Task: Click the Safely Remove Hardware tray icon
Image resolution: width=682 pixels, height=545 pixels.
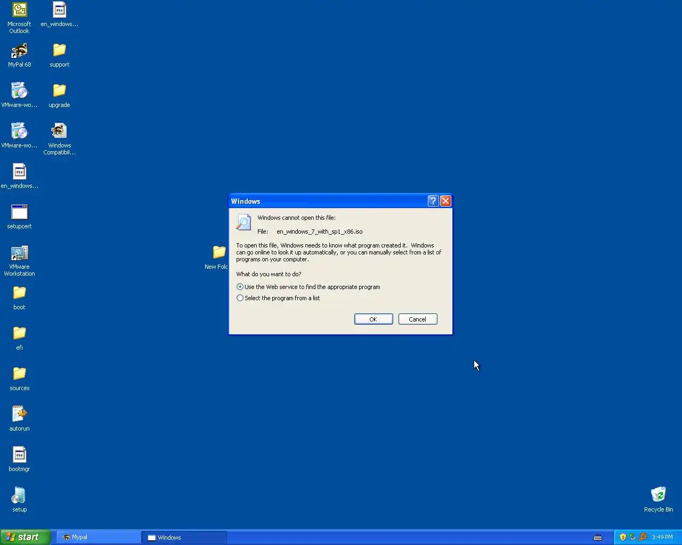Action: (632, 537)
